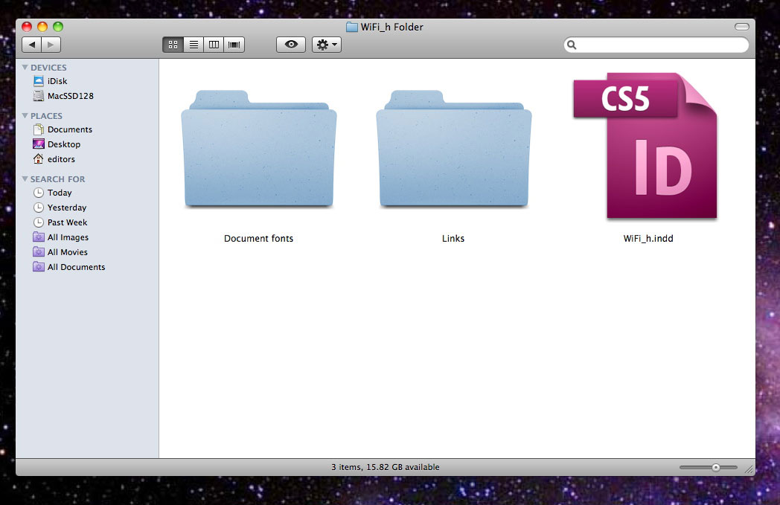This screenshot has width=780, height=505.
Task: Collapse the PLACES section
Action: coord(25,115)
